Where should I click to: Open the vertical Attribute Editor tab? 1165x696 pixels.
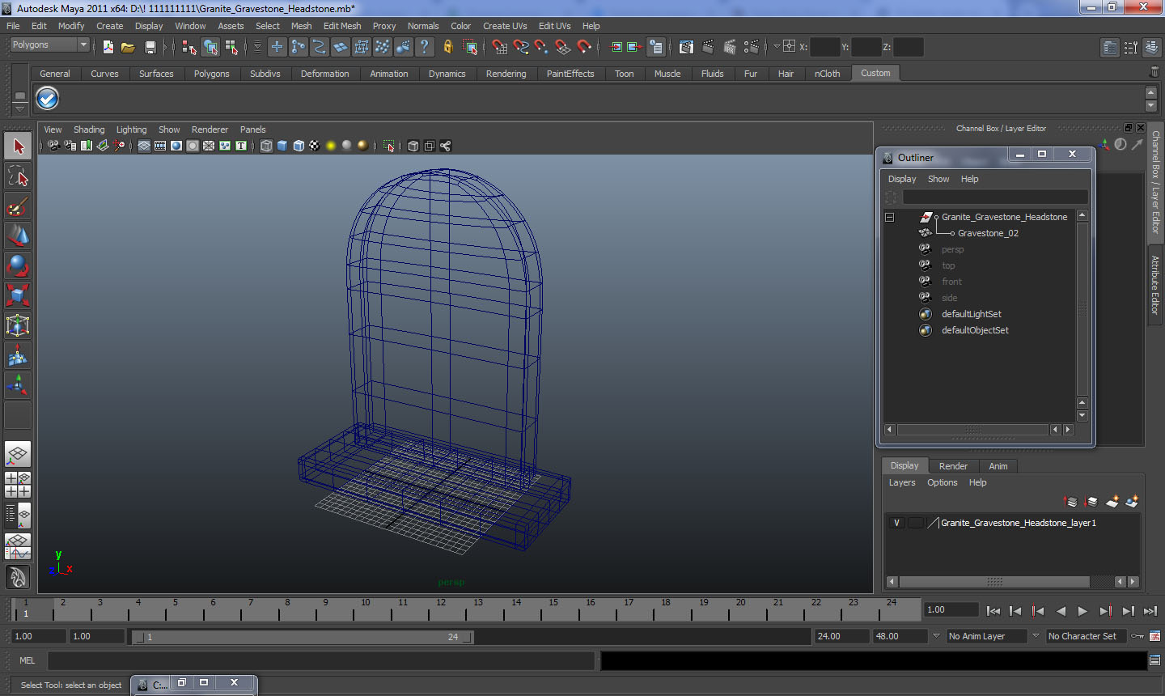[1155, 285]
